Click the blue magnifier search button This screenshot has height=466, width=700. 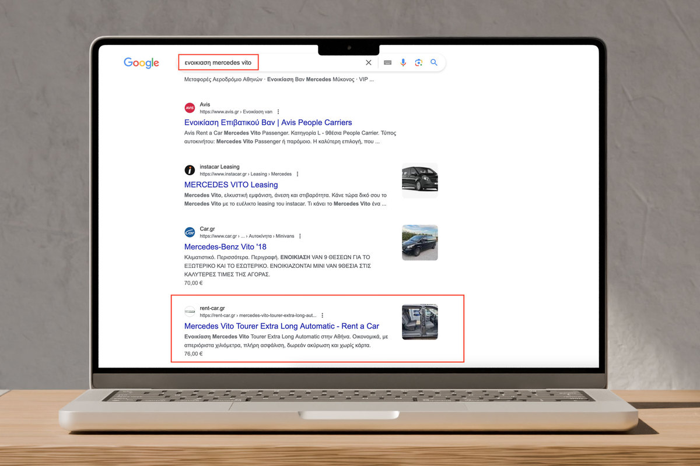tap(434, 63)
